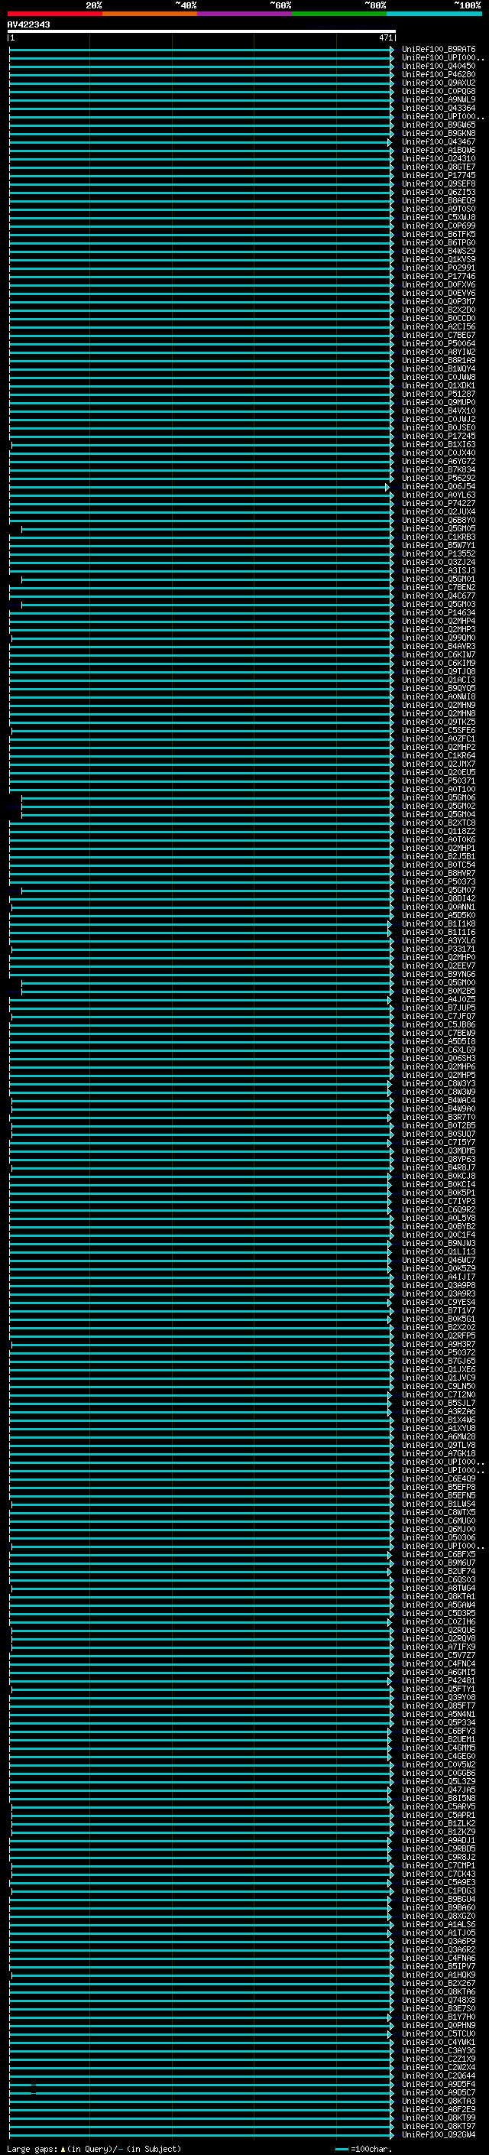Image resolution: width=489 pixels, height=2155 pixels.
Task: Click the red 20% identity legend bar
Action: (x=54, y=14)
